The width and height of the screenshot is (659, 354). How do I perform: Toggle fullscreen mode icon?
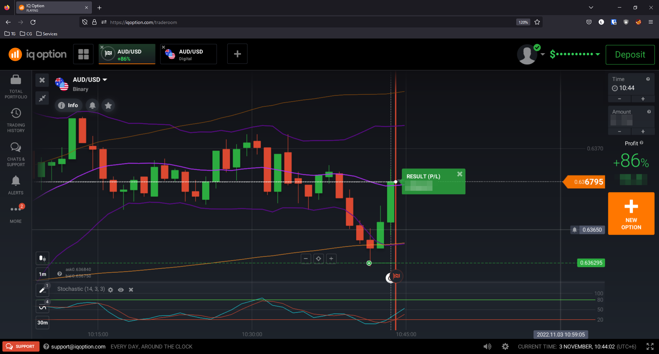(x=650, y=346)
